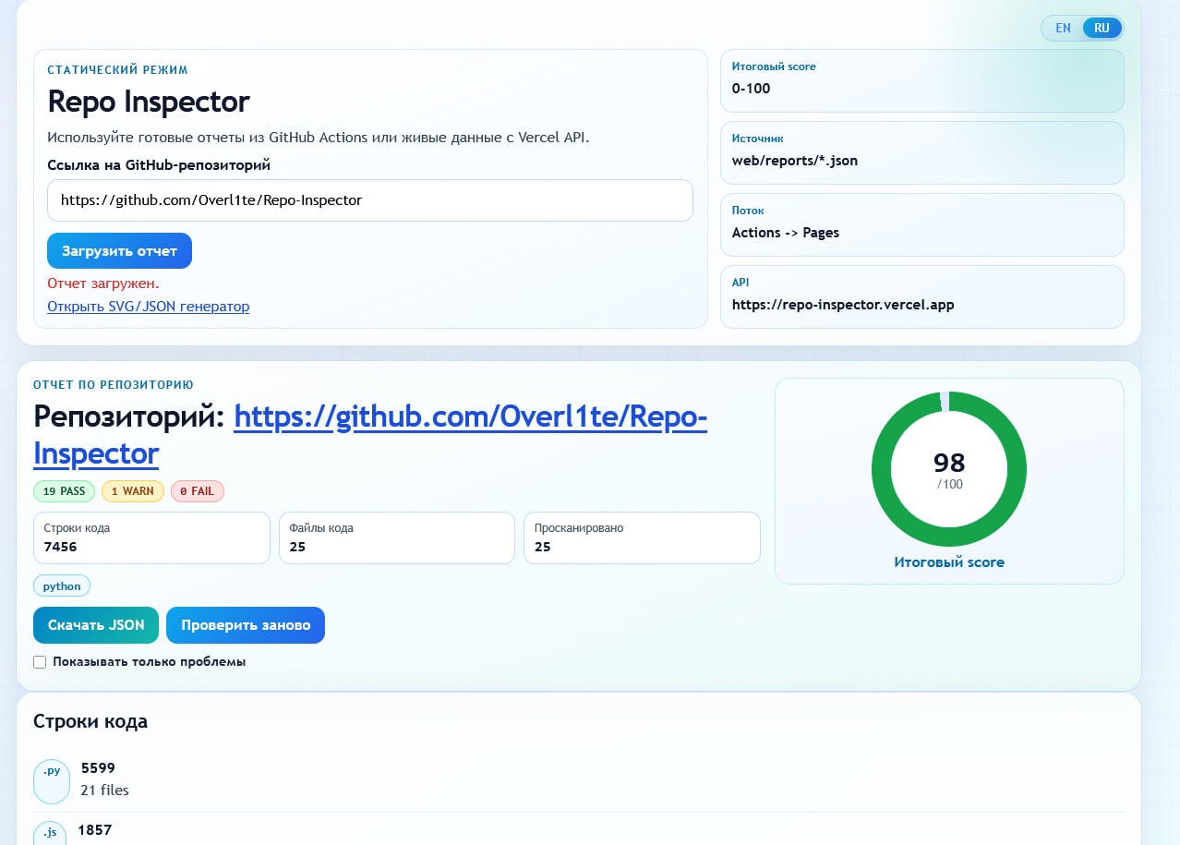1180x845 pixels.
Task: Click the 'Скачать JSON' button
Action: click(96, 625)
